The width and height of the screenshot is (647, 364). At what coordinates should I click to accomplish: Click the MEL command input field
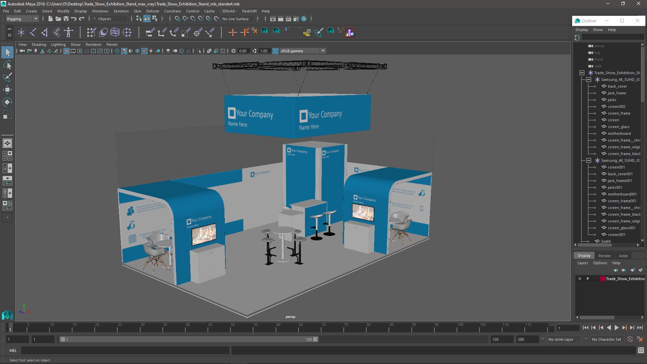(125, 351)
